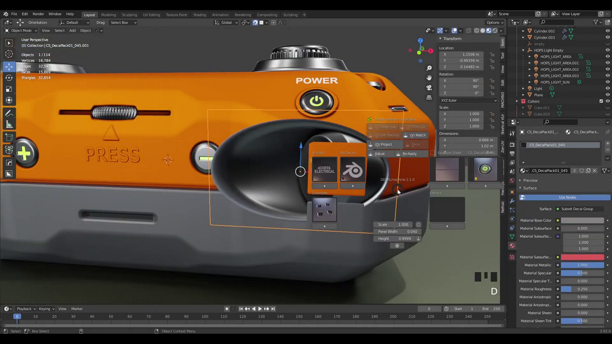Adjust the Material Roughness slider
612x344 pixels.
click(582, 289)
